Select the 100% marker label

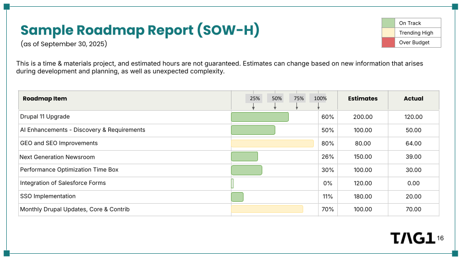point(319,98)
